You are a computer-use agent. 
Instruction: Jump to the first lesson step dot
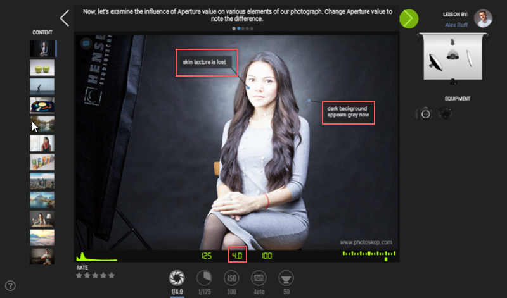tap(234, 28)
